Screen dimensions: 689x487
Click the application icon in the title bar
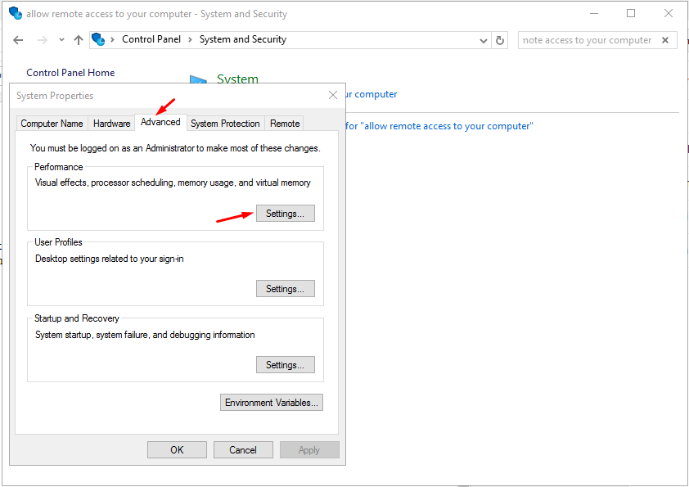click(15, 13)
